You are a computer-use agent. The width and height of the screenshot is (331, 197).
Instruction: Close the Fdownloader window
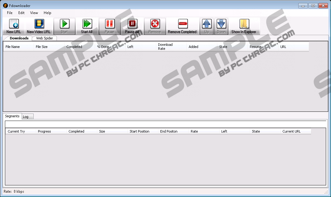click(323, 6)
